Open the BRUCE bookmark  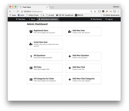click(x=79, y=15)
